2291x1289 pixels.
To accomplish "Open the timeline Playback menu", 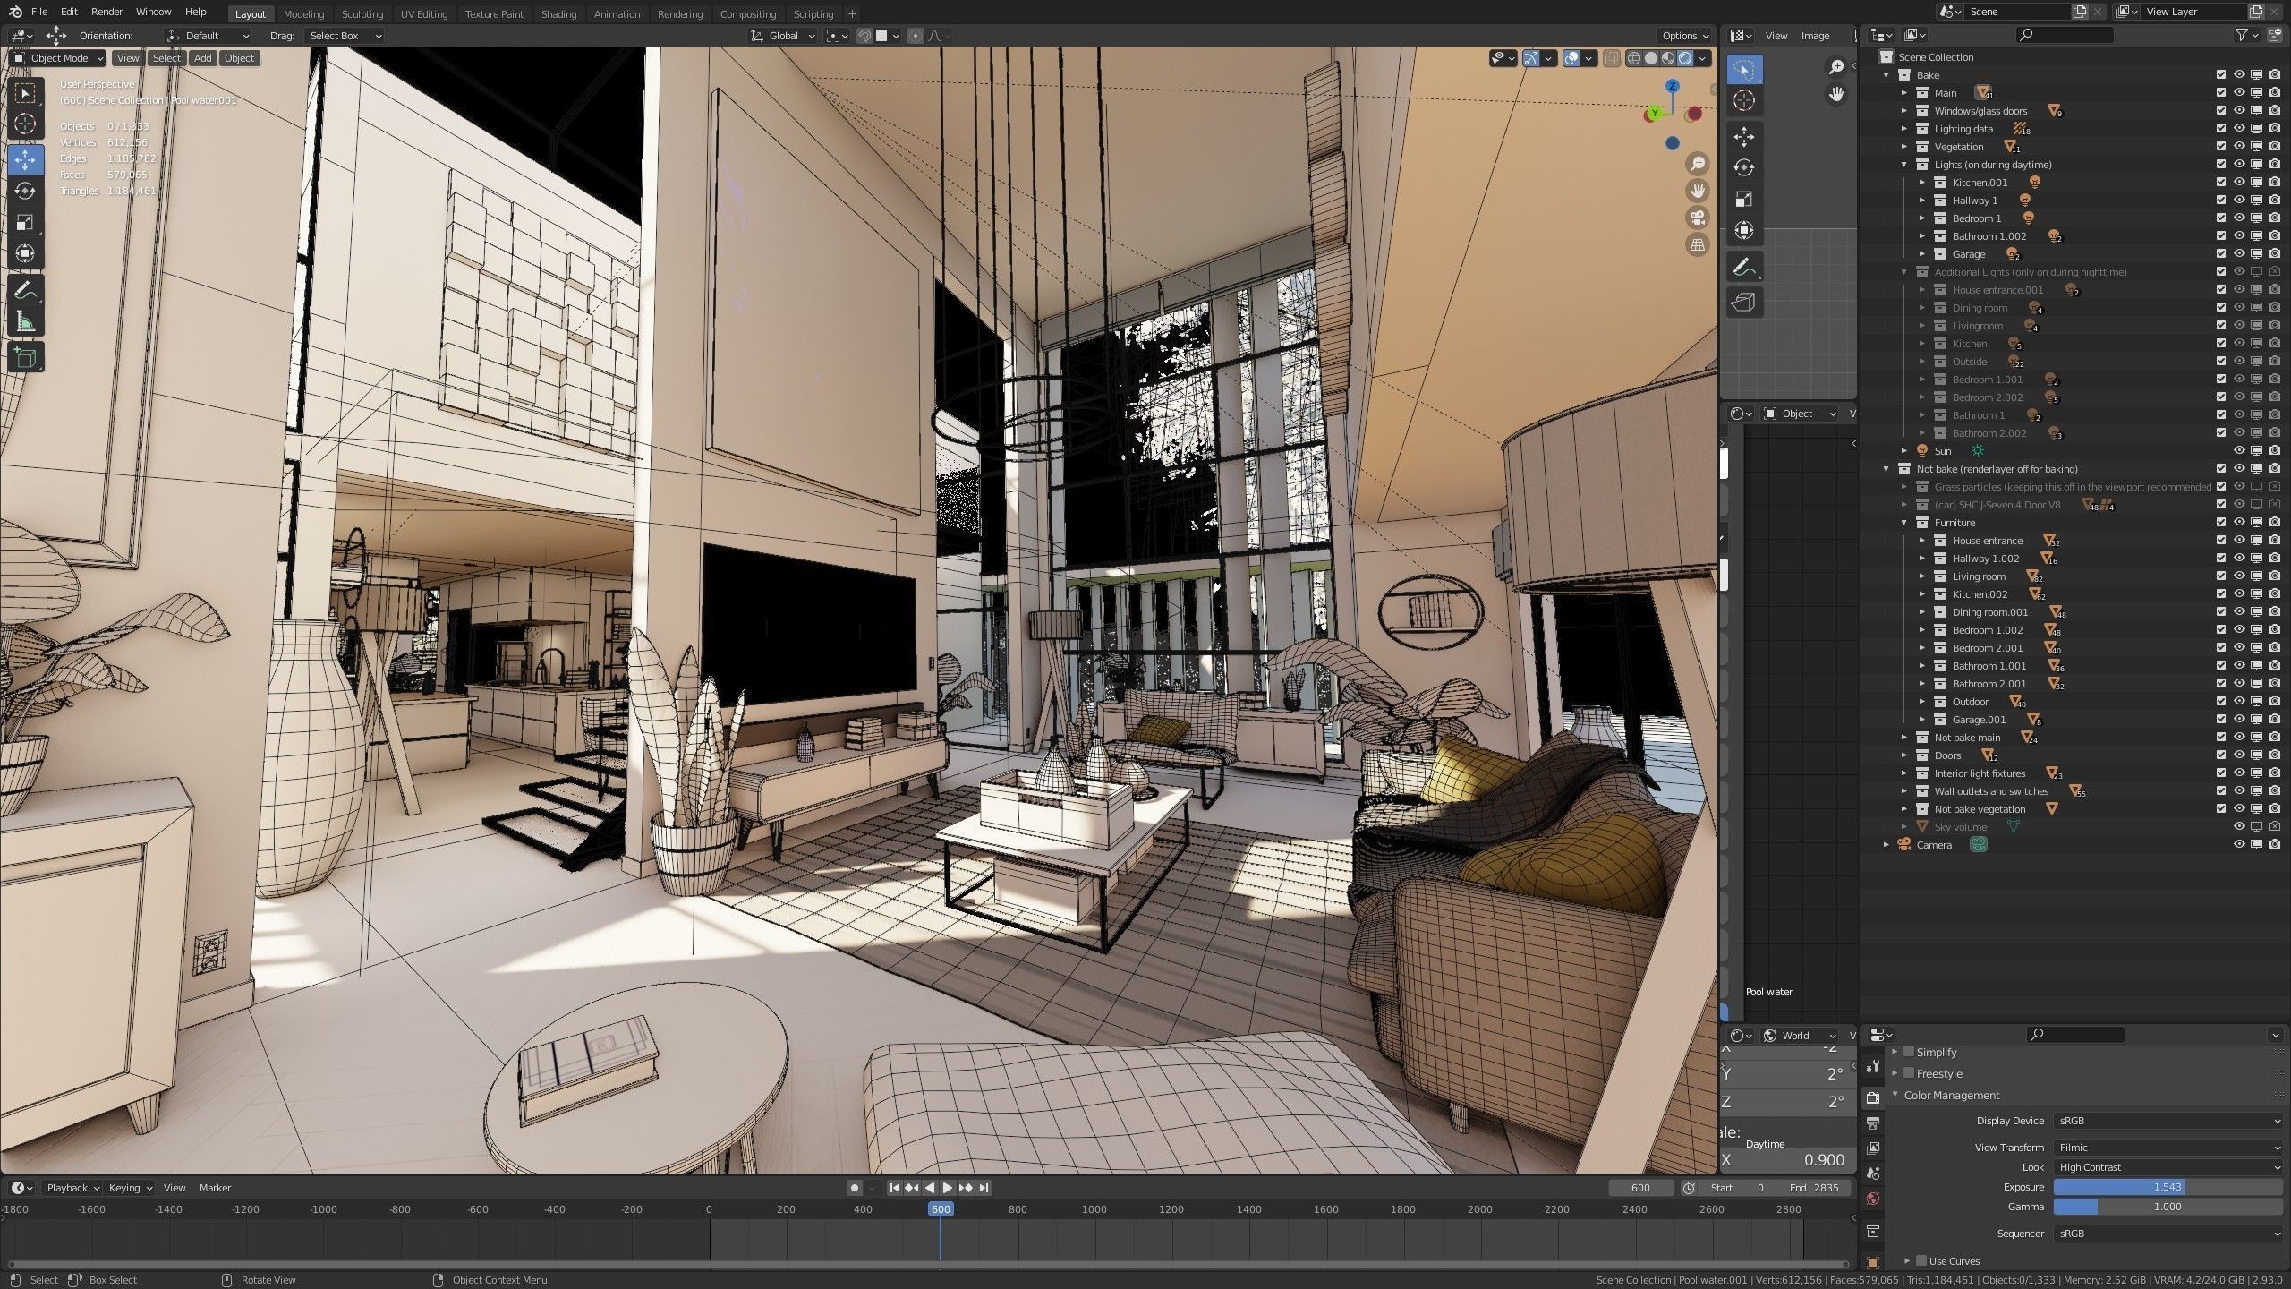I will tap(72, 1188).
